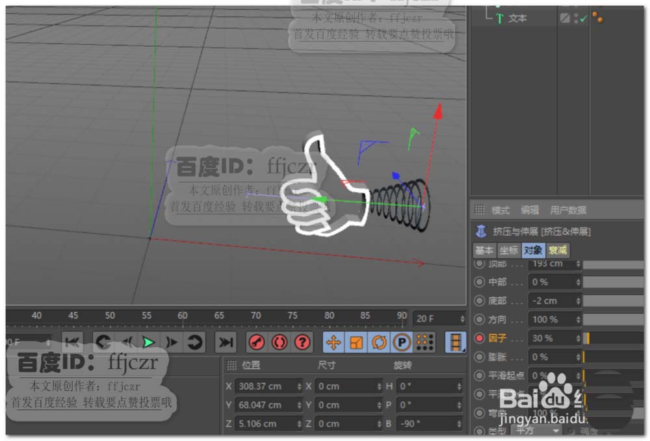Click rotation H 0° stepper arrows
The image size is (650, 441).
[460, 386]
